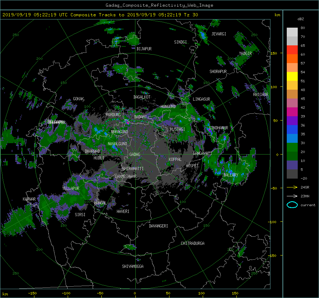The height and width of the screenshot is (298, 319).
Task: Click the GANGAVATI city label
Action: [x=202, y=153]
